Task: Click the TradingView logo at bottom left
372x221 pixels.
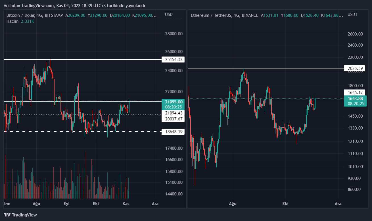Action: click(20, 215)
